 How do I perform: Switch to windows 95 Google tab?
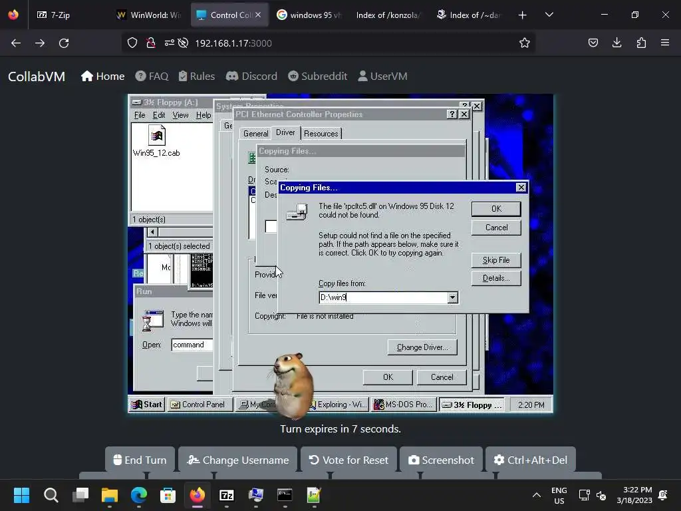click(309, 15)
